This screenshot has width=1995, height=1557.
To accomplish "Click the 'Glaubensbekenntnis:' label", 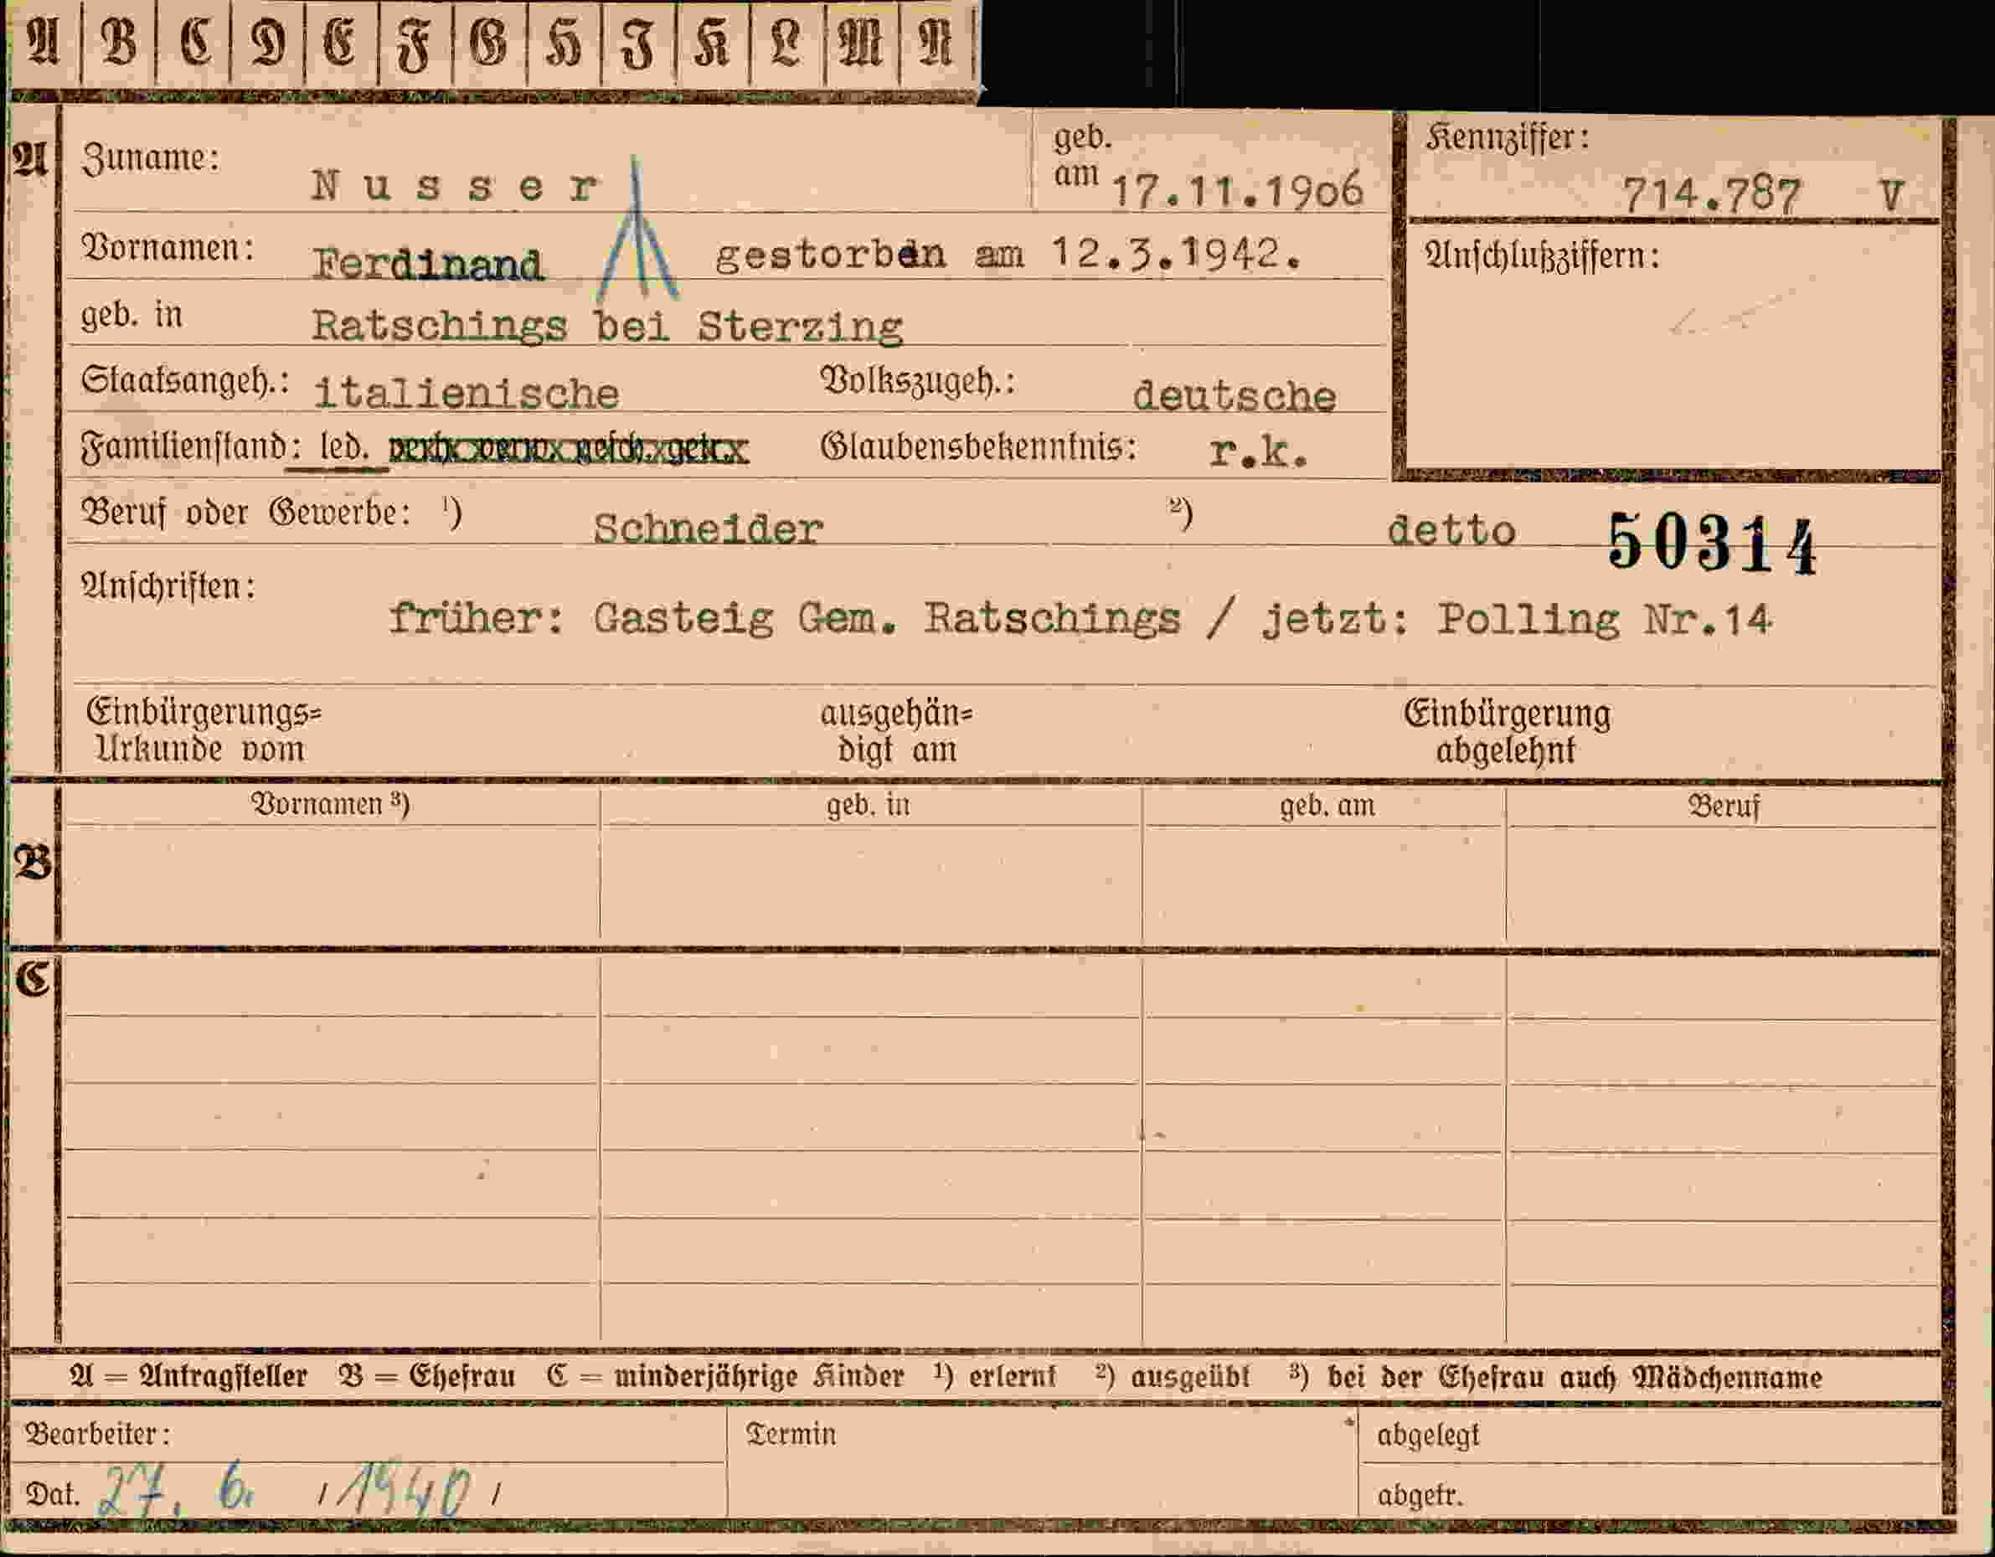I will tap(978, 446).
